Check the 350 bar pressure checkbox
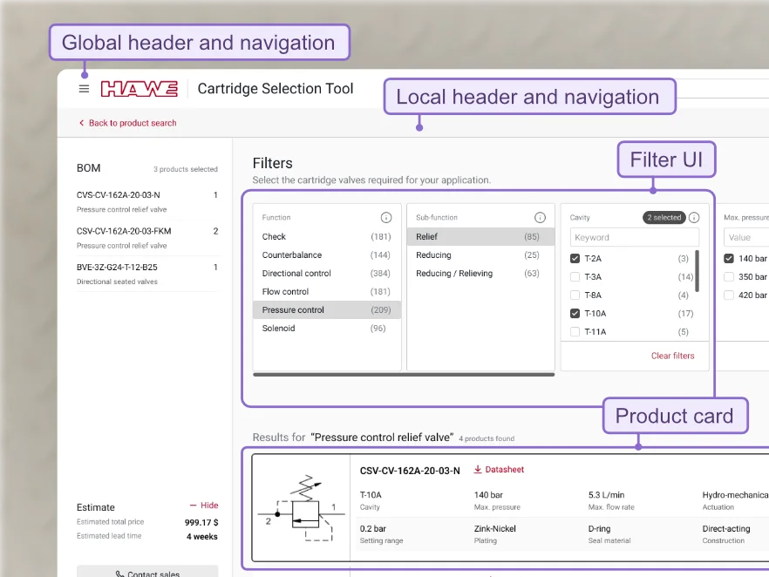This screenshot has height=577, width=769. click(729, 277)
